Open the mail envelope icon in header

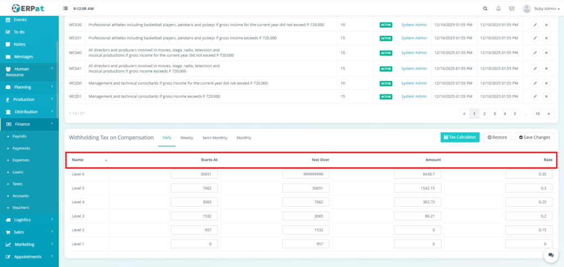[x=512, y=9]
